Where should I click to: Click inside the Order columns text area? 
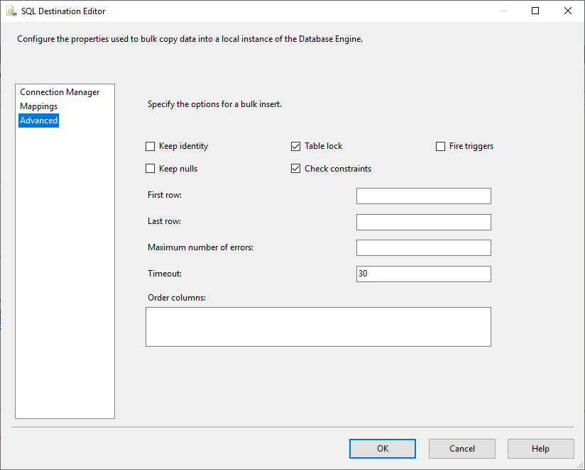[318, 326]
